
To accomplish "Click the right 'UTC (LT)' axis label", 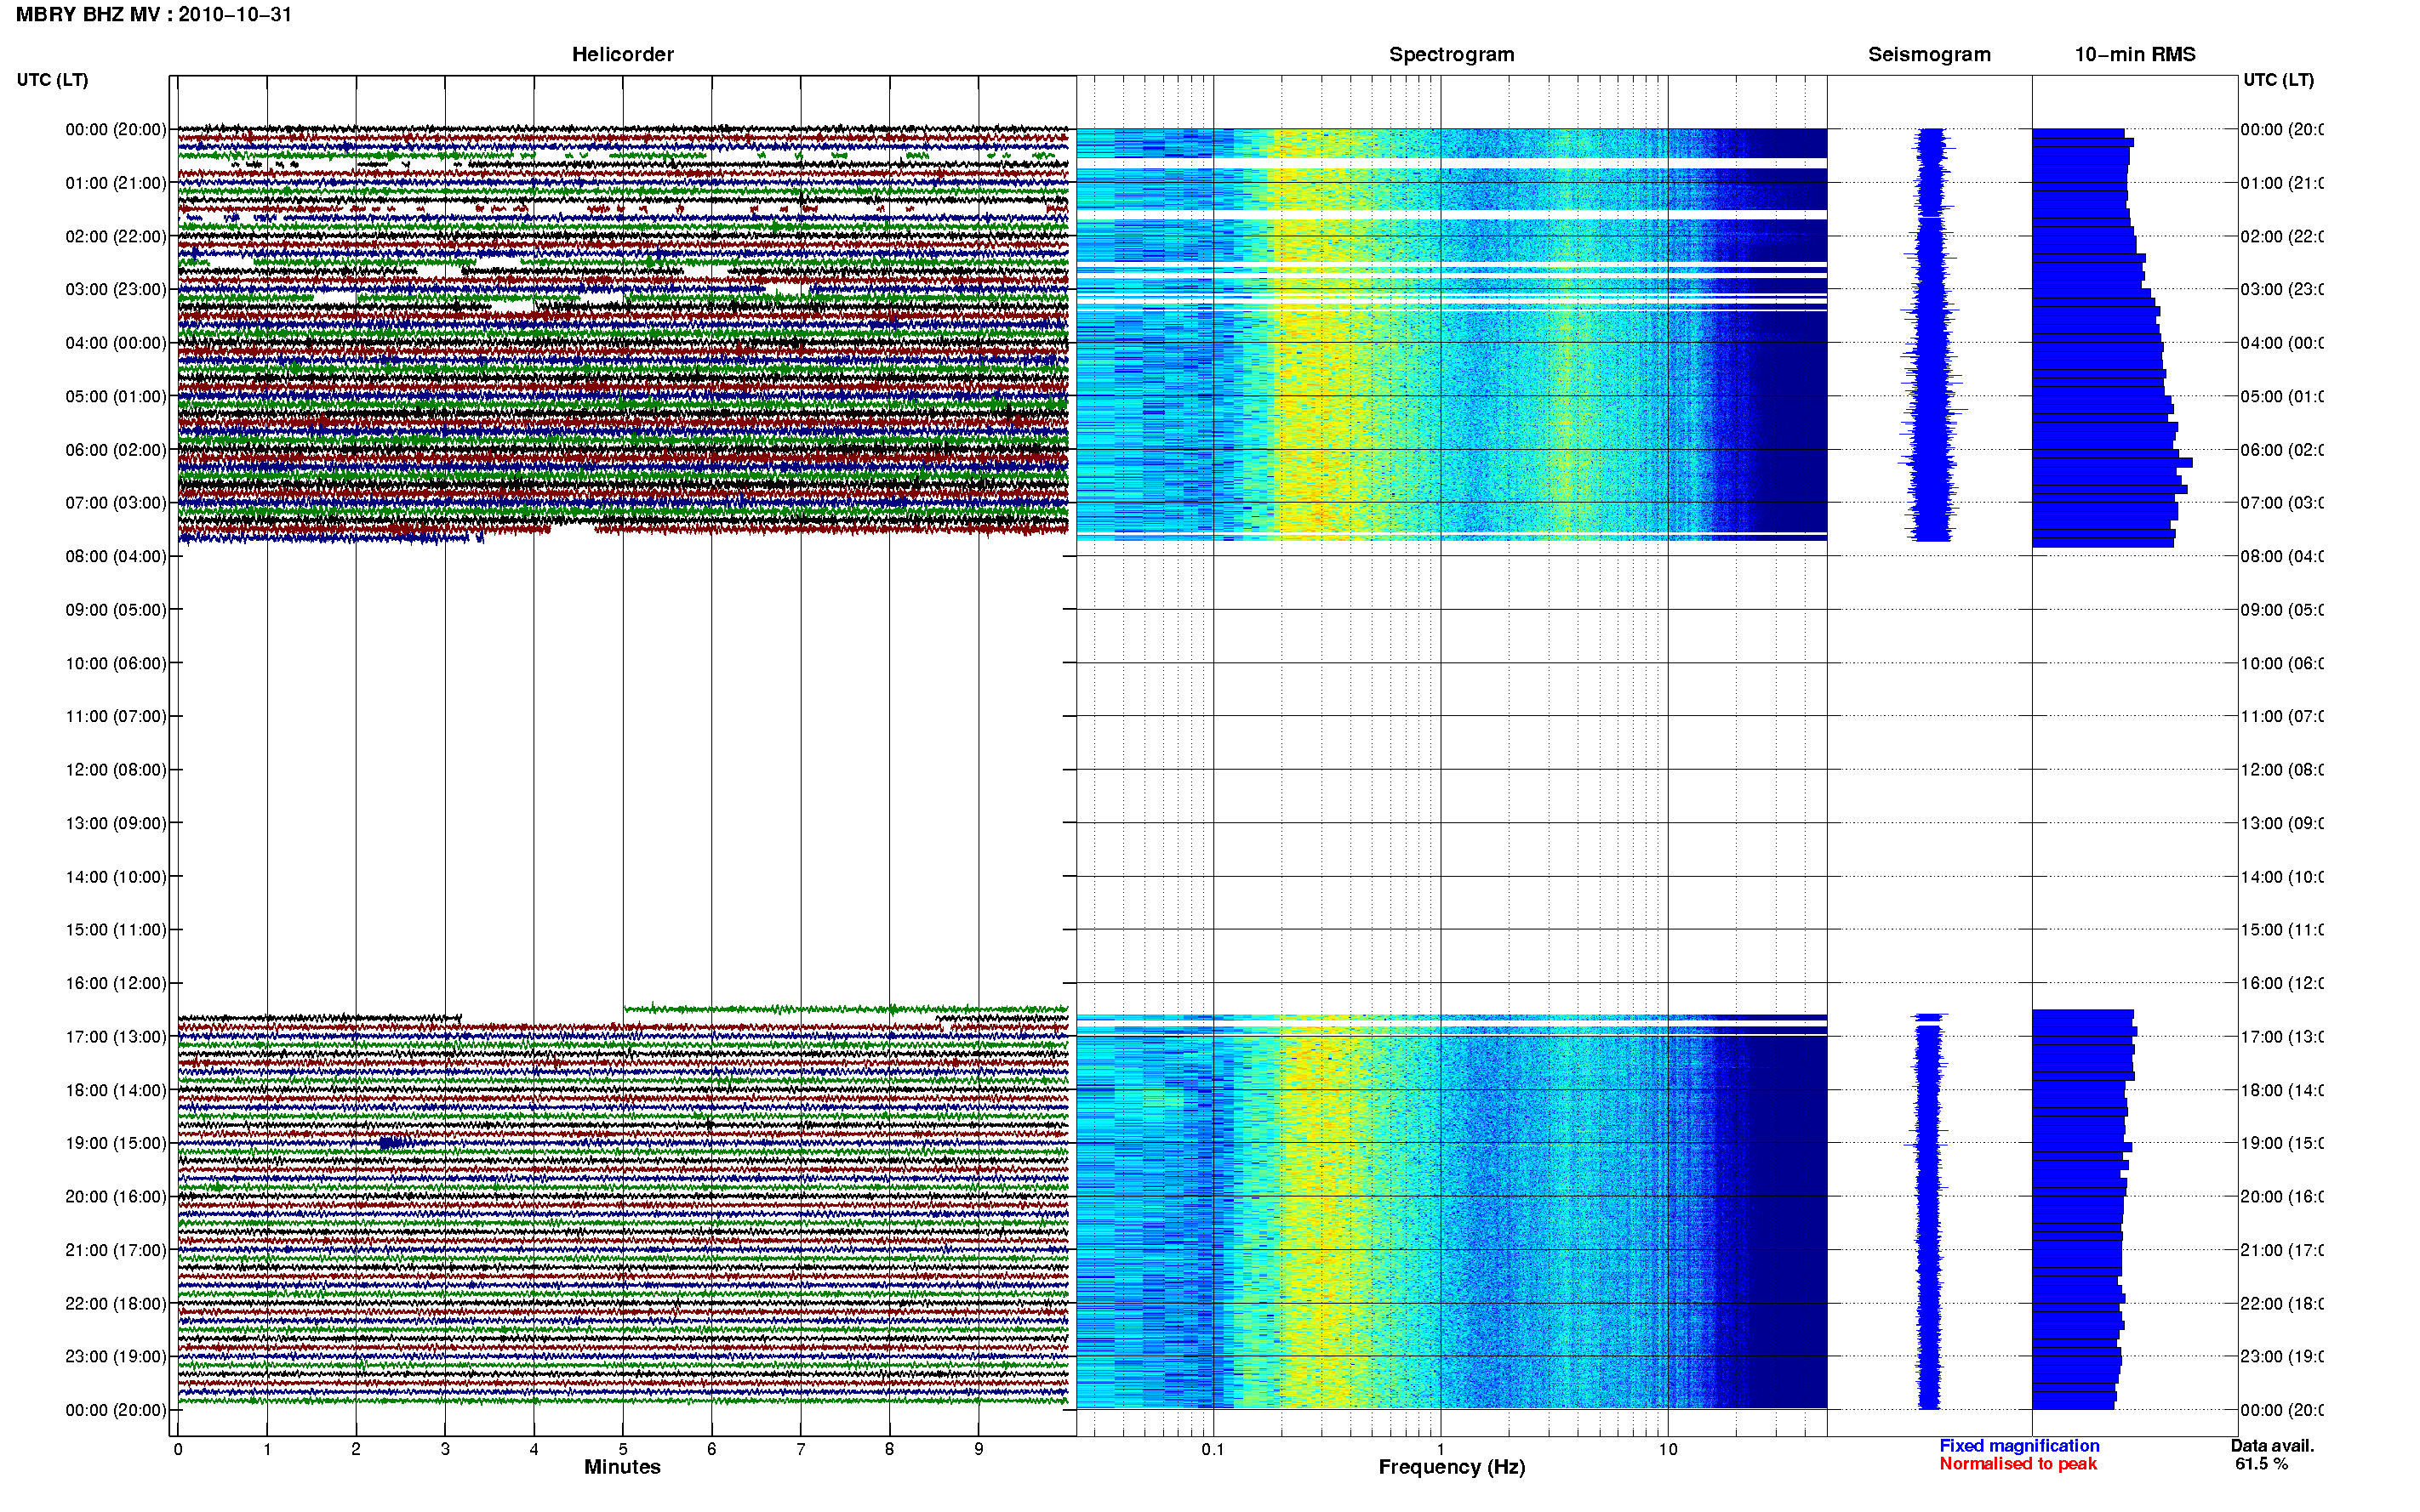I will click(2278, 80).
